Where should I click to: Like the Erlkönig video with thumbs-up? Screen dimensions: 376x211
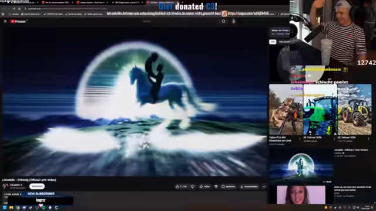click(x=181, y=186)
